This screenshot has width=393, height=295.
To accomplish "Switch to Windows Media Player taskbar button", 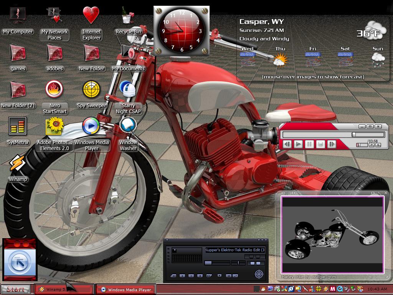I will (x=126, y=290).
